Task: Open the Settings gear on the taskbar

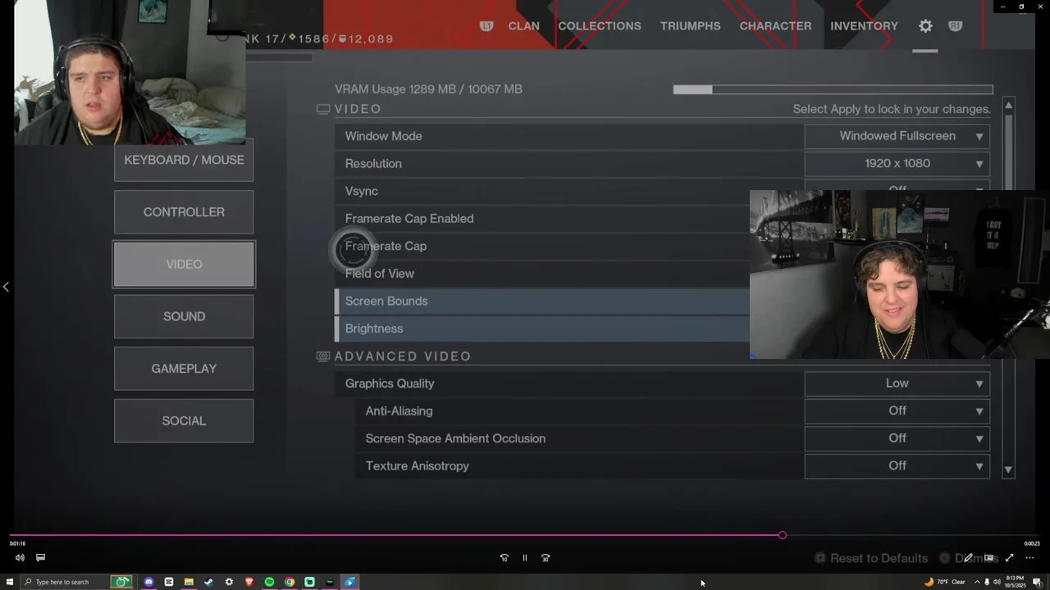Action: (229, 582)
